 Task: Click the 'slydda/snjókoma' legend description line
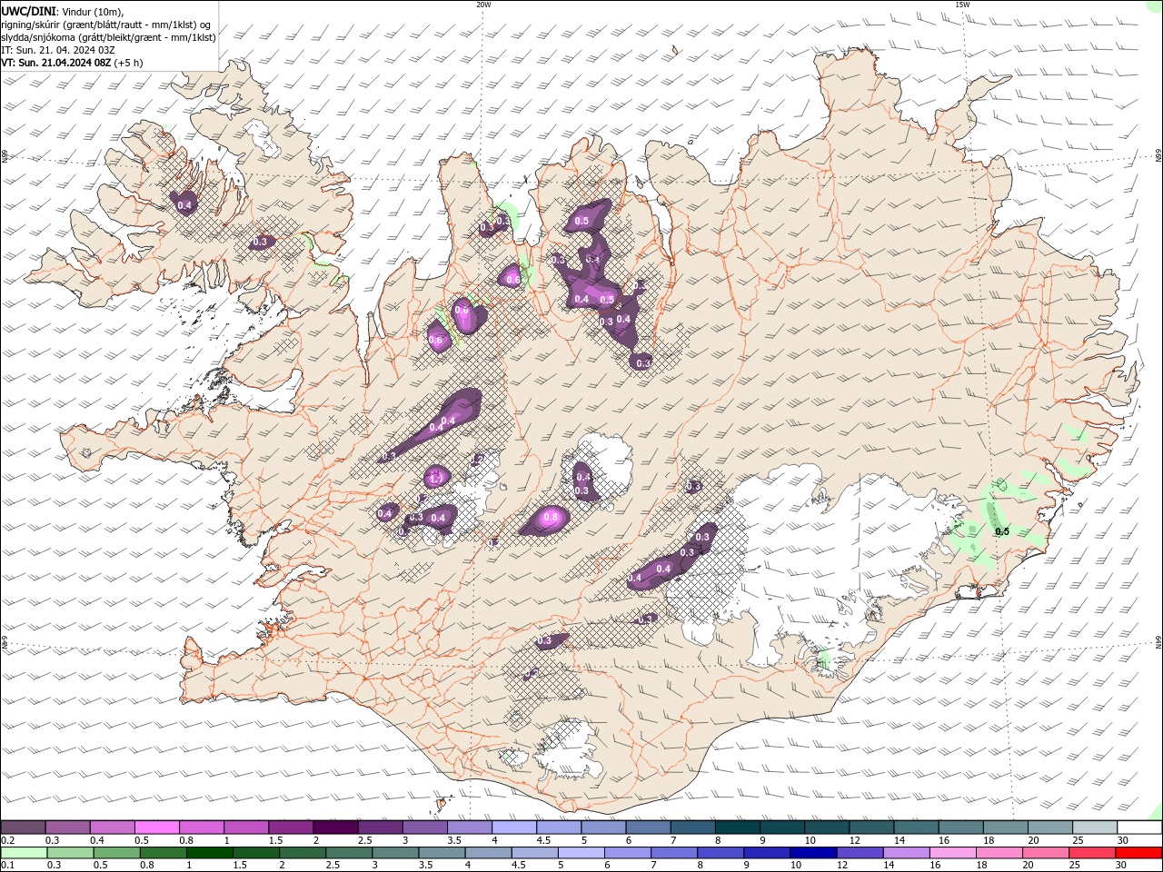[x=108, y=37]
